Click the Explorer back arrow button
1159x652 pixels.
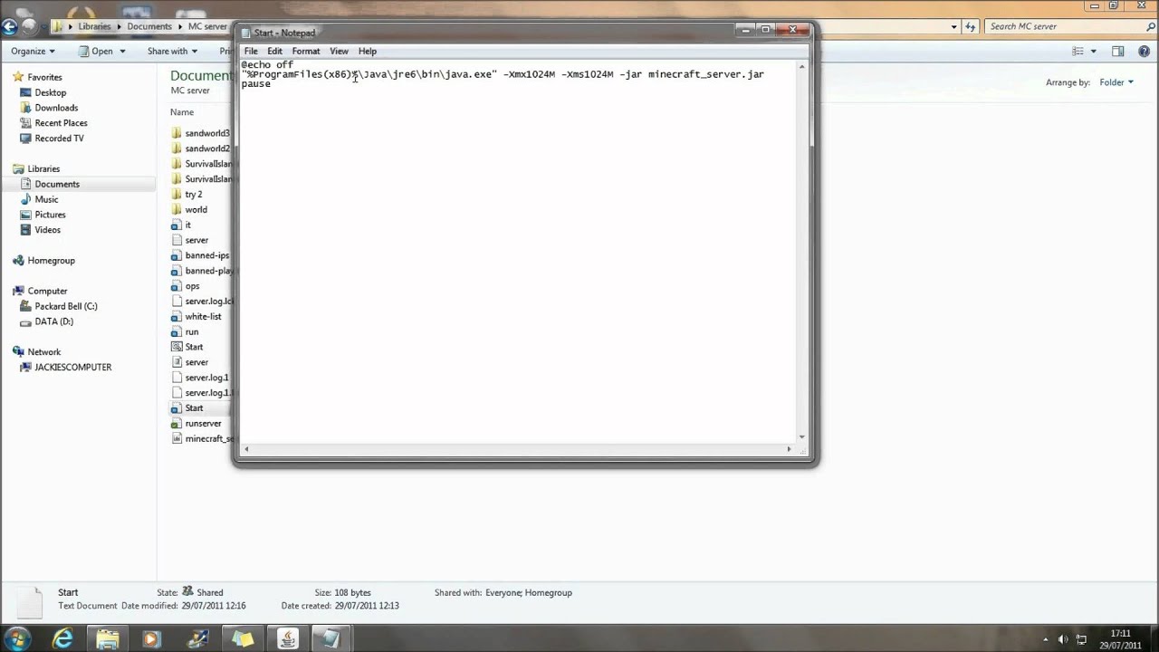(10, 26)
